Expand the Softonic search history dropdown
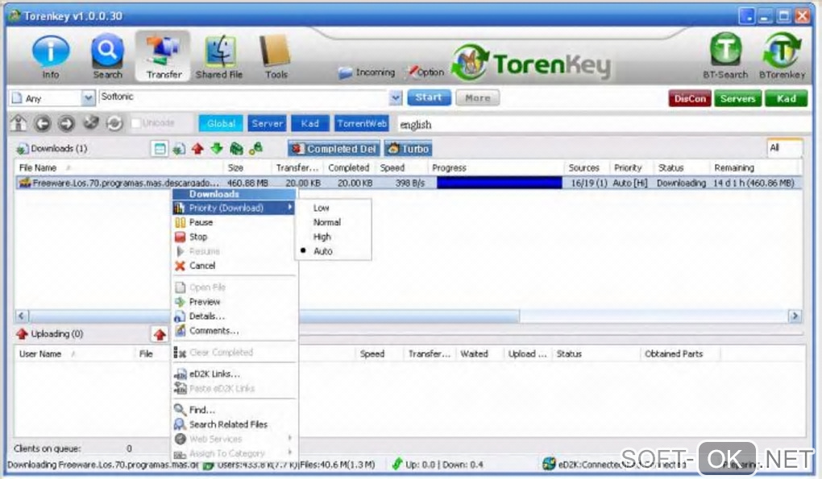Image resolution: width=822 pixels, height=479 pixels. click(x=396, y=98)
